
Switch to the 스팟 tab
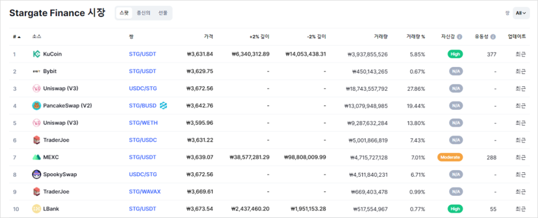[124, 13]
